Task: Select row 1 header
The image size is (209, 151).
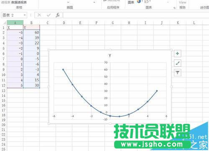Action: 3,28
